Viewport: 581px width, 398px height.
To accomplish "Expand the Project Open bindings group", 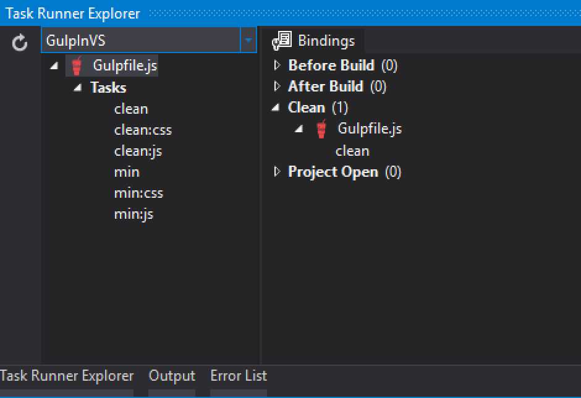I will (278, 172).
